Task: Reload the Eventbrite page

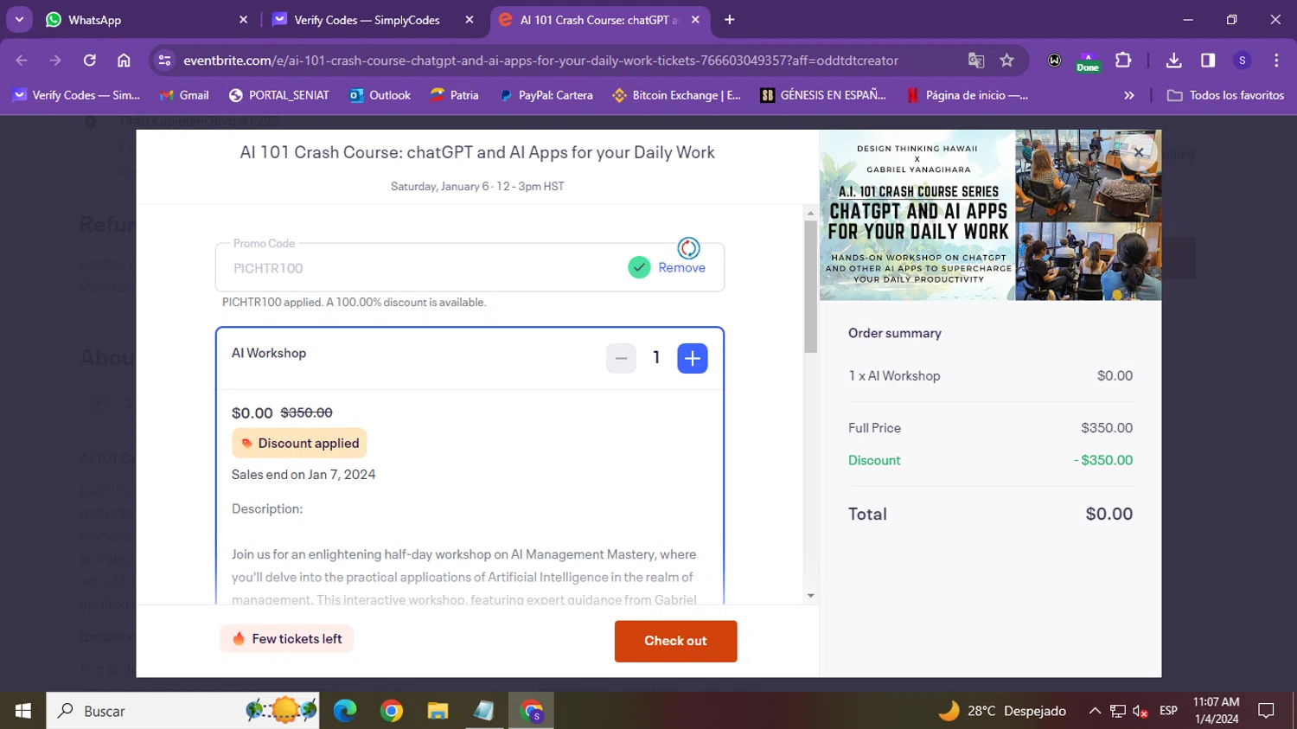Action: [90, 61]
